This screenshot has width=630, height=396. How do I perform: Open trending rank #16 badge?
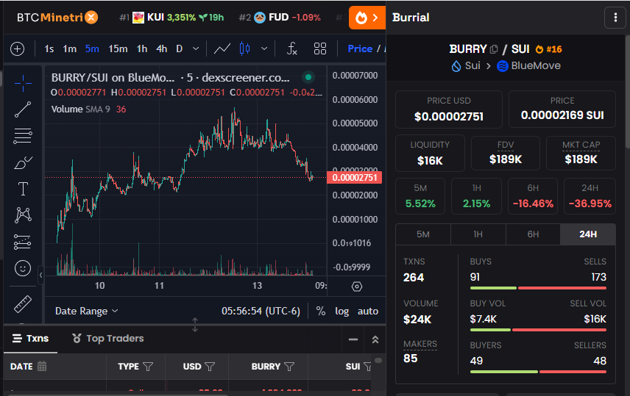[549, 49]
